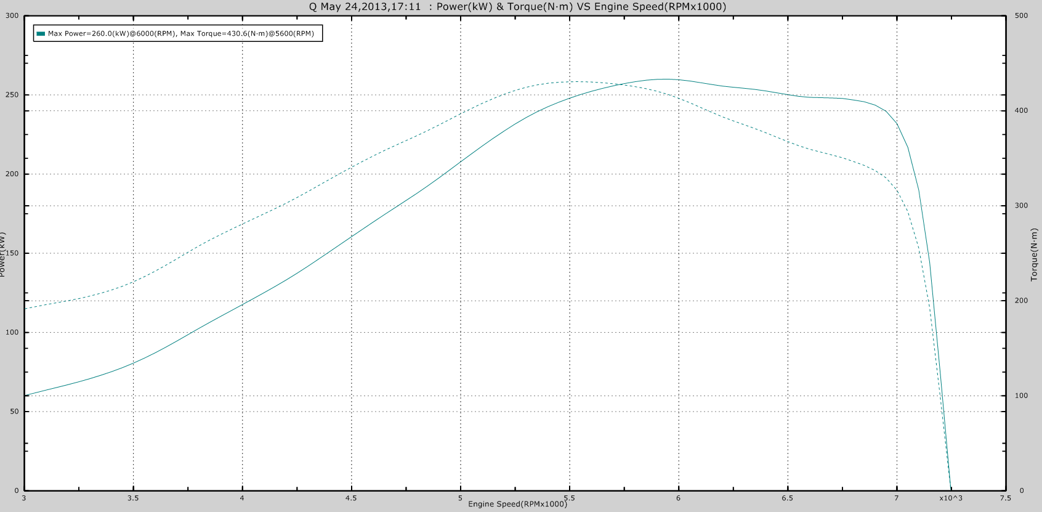Click the 250 tick on the power axis
The height and width of the screenshot is (512, 1042).
12,95
